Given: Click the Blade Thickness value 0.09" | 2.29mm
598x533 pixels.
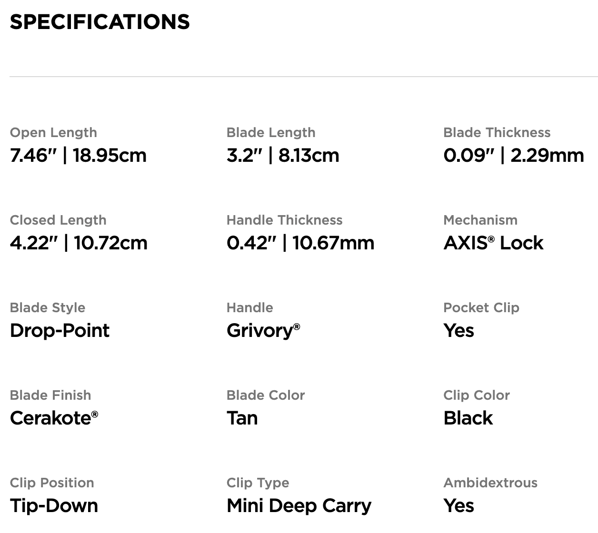Looking at the screenshot, I should [513, 156].
